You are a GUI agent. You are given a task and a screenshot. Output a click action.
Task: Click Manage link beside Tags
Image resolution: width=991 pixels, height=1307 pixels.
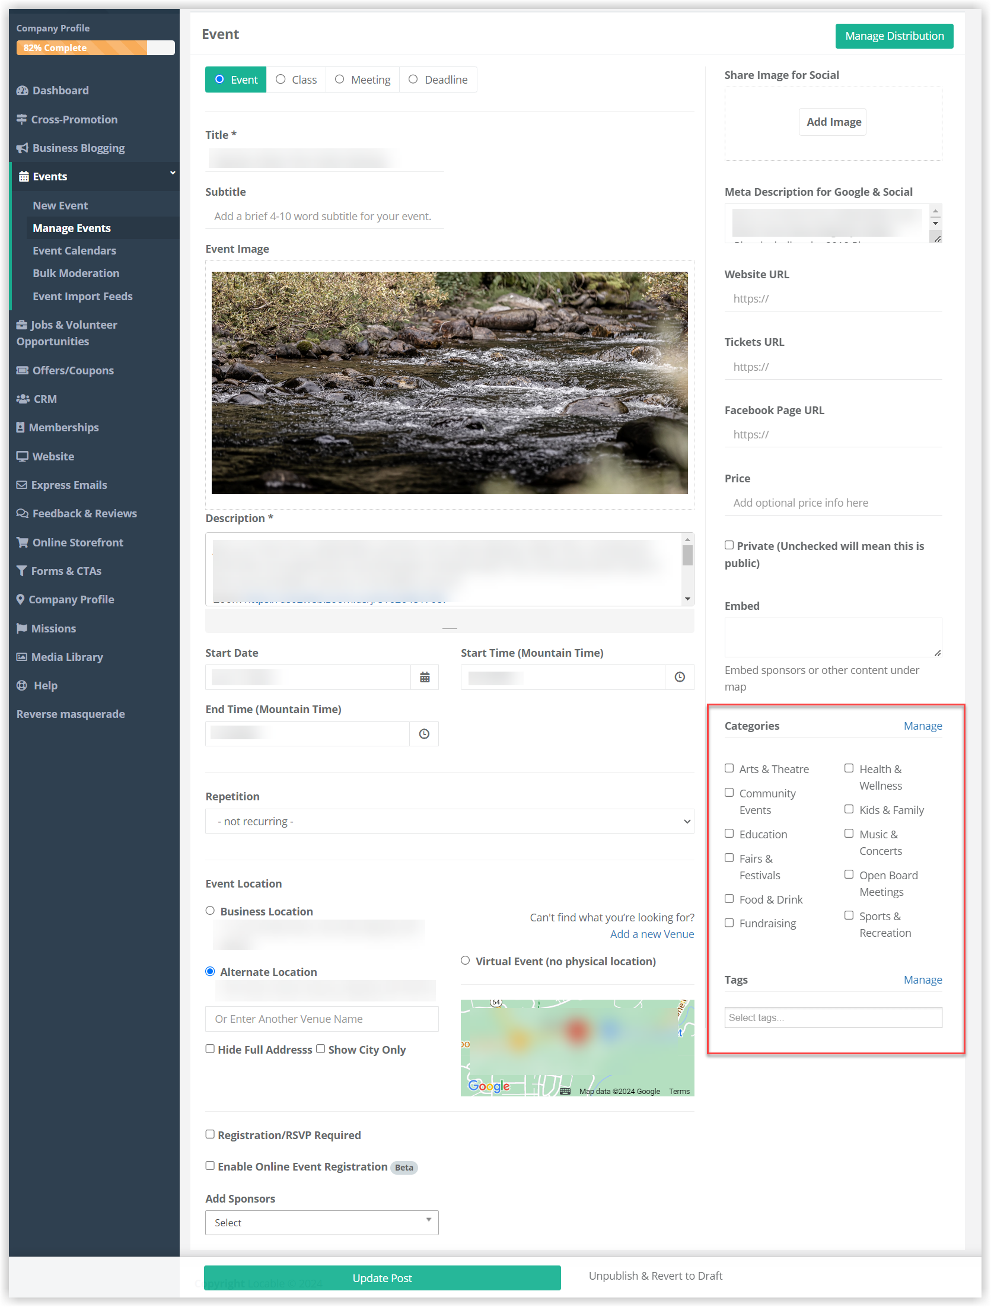pos(923,980)
